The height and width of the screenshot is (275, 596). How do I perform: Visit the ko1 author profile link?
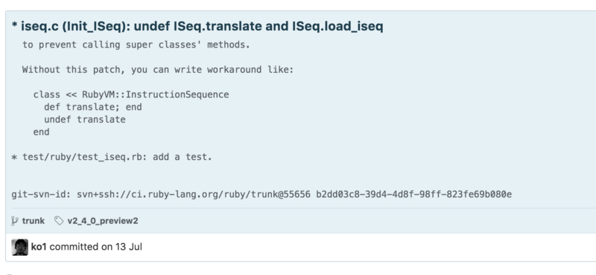tap(39, 247)
